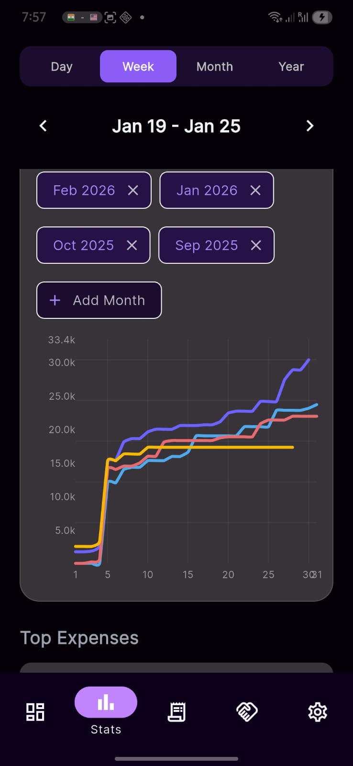Image resolution: width=353 pixels, height=766 pixels.
Task: Select the Week tab
Action: pos(138,67)
